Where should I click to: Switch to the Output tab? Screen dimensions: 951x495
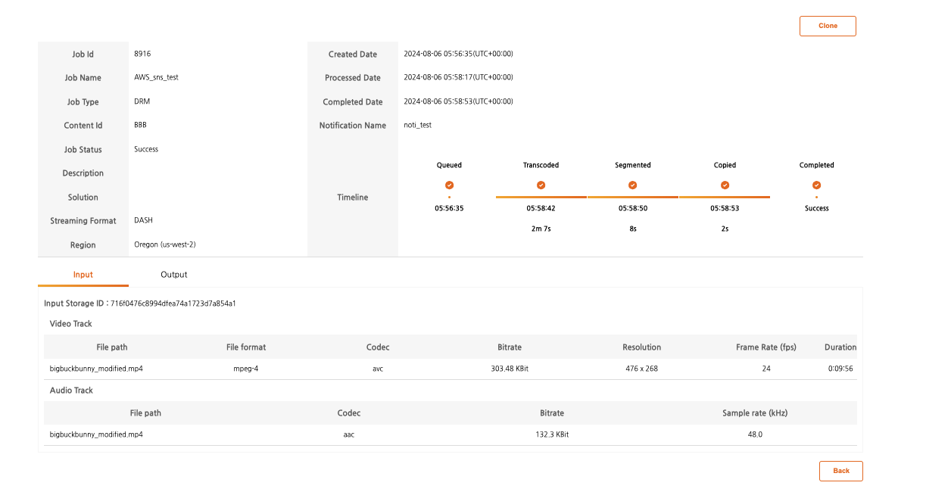coord(173,275)
